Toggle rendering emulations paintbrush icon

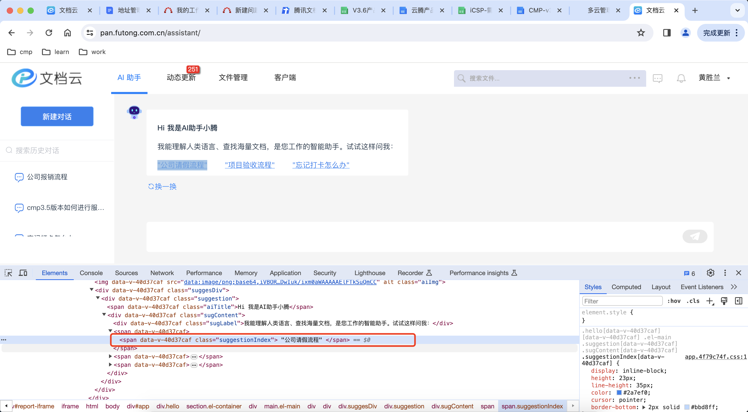[x=724, y=301]
